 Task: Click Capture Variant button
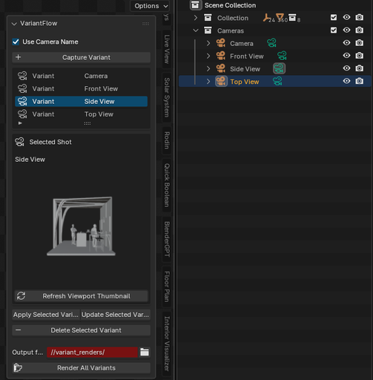(81, 57)
